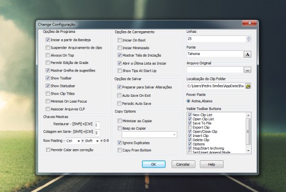
Task: Check Associar Arquivos CLP
Action: 48,109
